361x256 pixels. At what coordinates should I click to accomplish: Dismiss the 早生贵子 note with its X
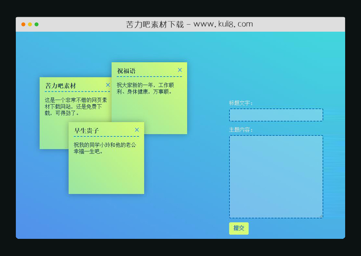coord(137,130)
